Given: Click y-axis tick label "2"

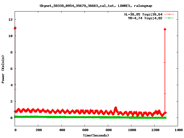Looking at the screenshot, I should [11, 101].
